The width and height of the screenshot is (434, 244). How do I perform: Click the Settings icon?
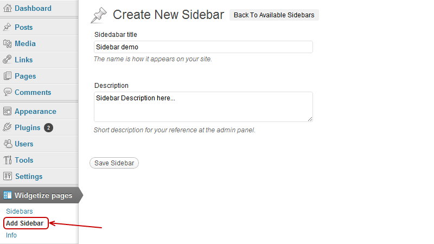(x=8, y=176)
